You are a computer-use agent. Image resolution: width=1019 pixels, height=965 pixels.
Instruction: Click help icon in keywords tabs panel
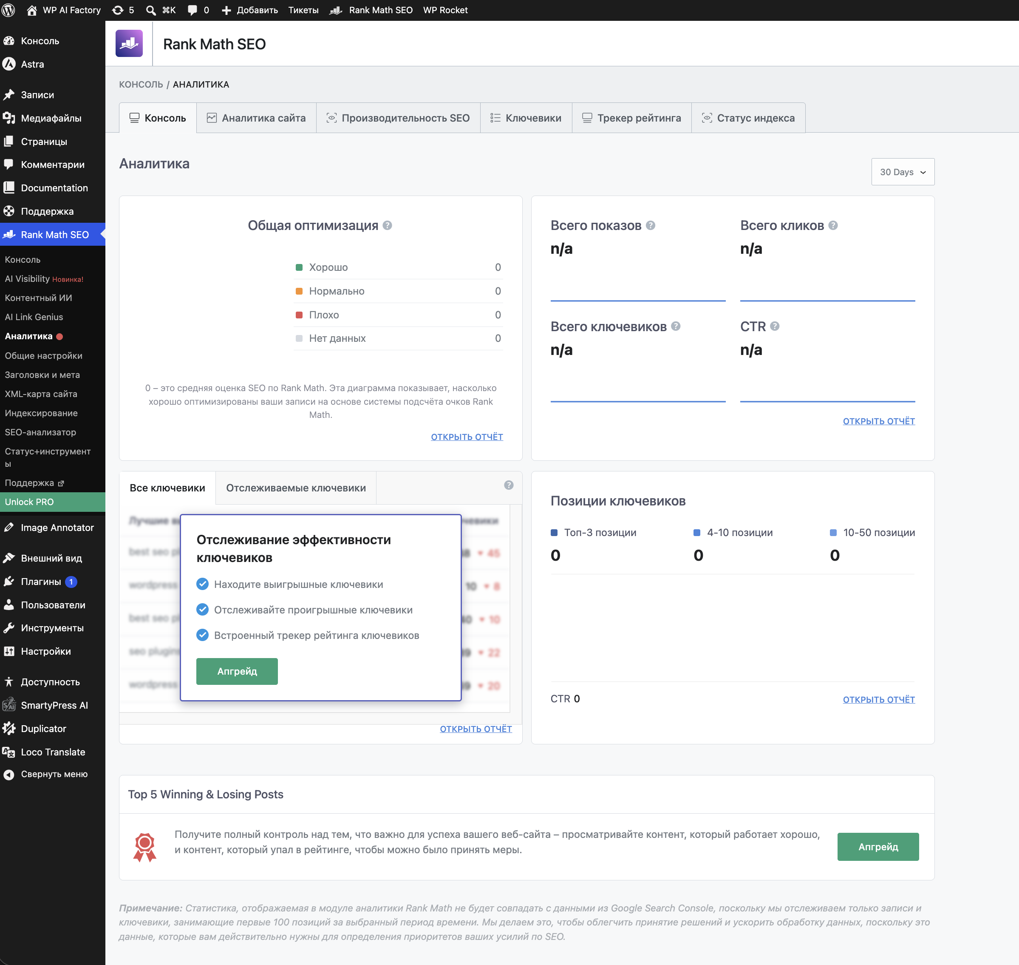click(x=509, y=485)
